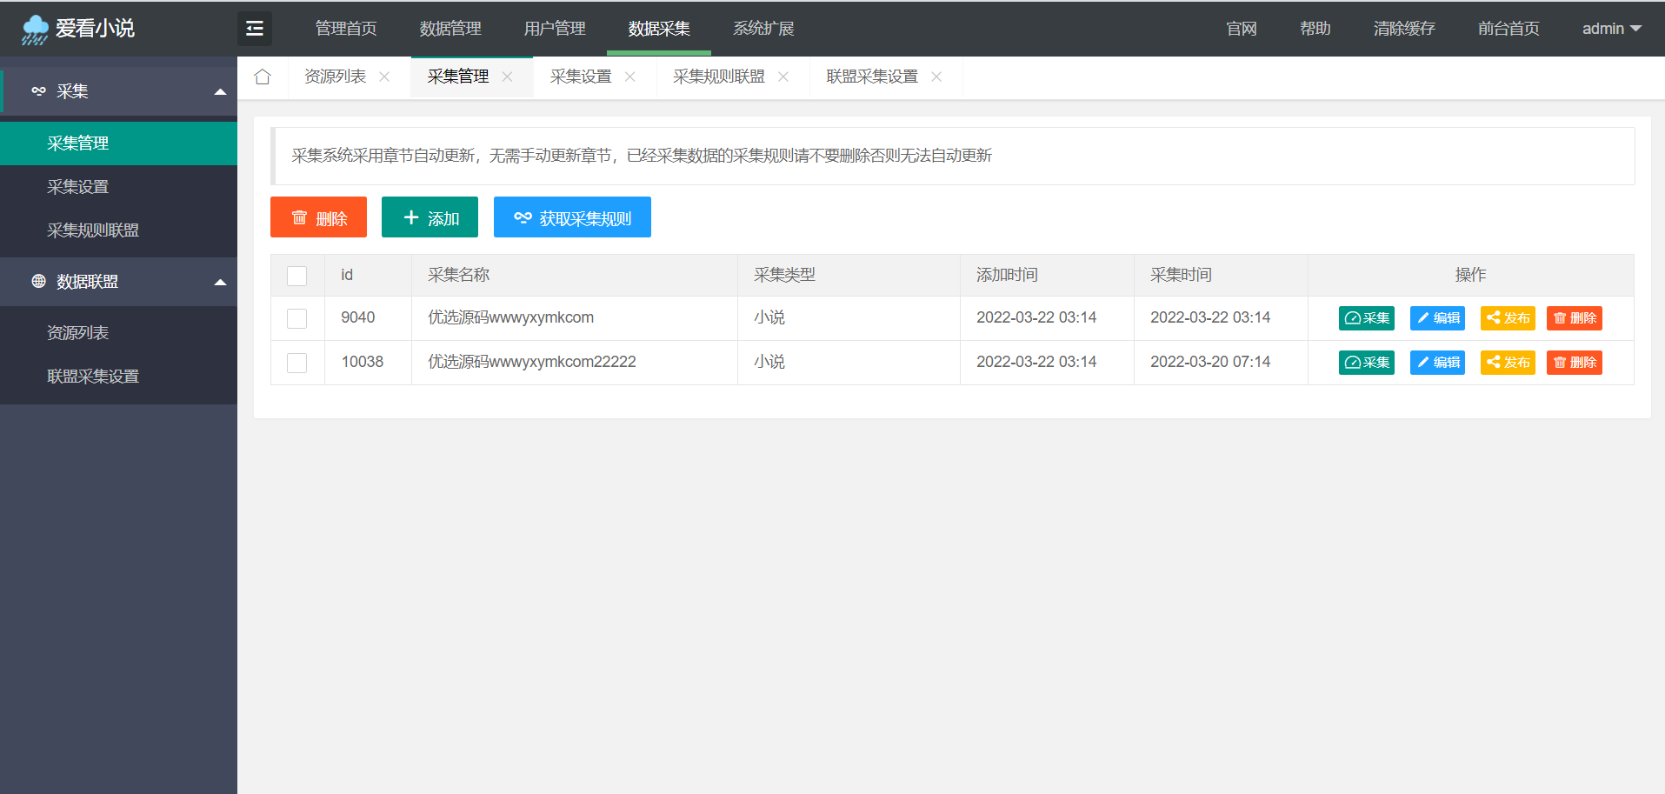Click 采集 button for row 10038
This screenshot has height=794, width=1665.
pyautogui.click(x=1367, y=363)
